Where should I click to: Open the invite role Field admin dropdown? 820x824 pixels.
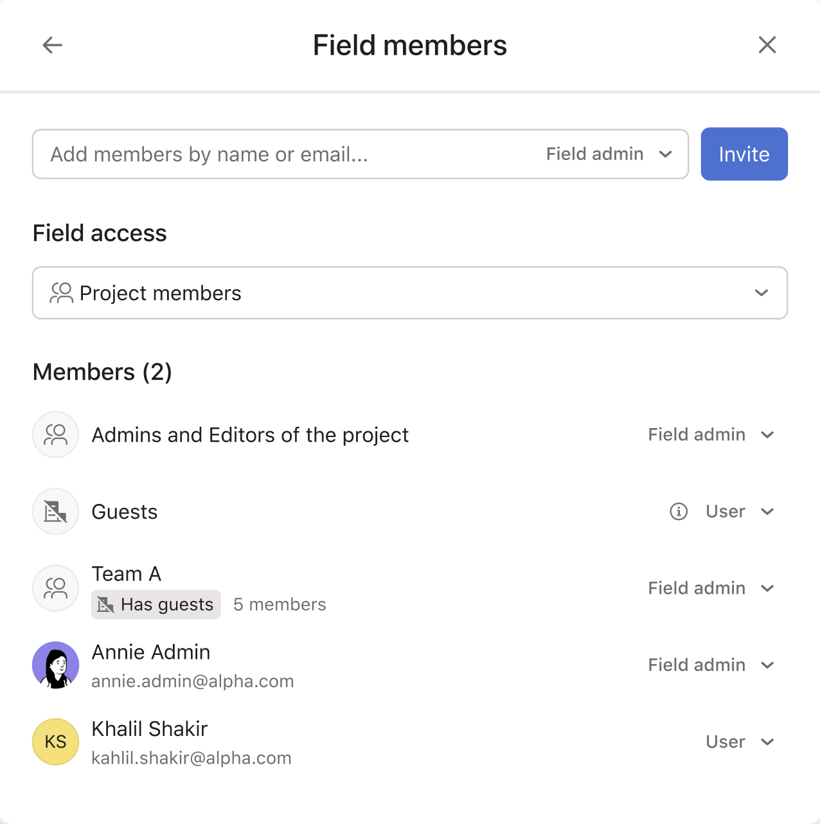[x=609, y=154]
